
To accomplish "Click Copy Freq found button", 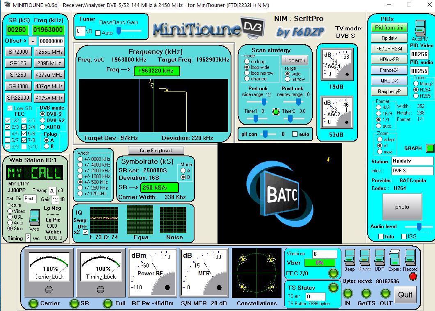I will tap(156, 150).
